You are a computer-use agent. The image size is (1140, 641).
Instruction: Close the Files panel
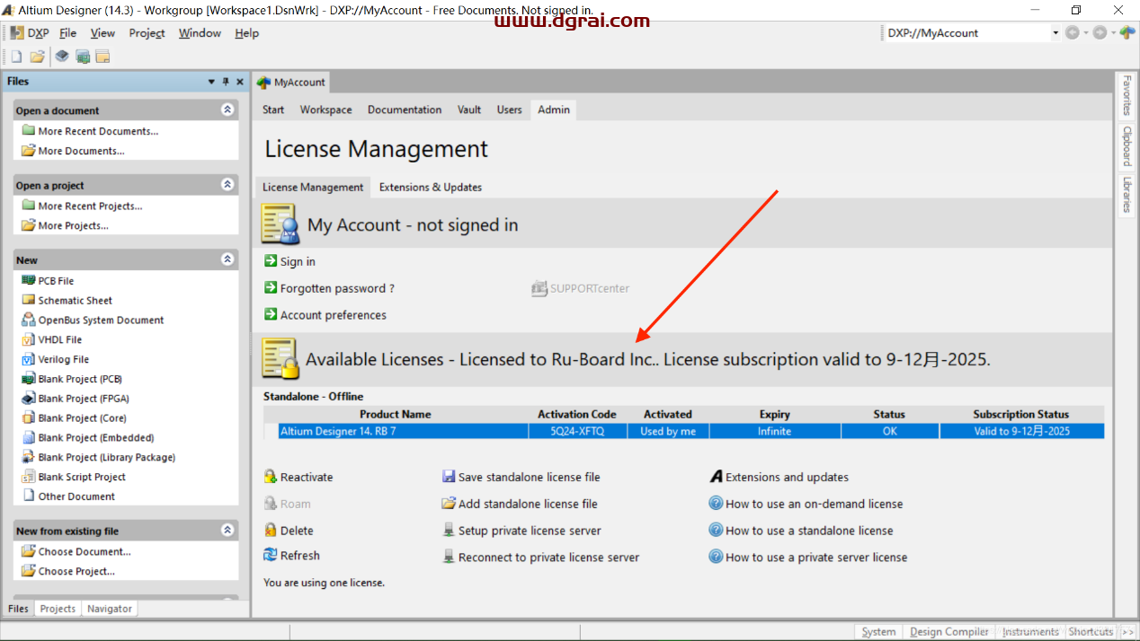(x=240, y=81)
